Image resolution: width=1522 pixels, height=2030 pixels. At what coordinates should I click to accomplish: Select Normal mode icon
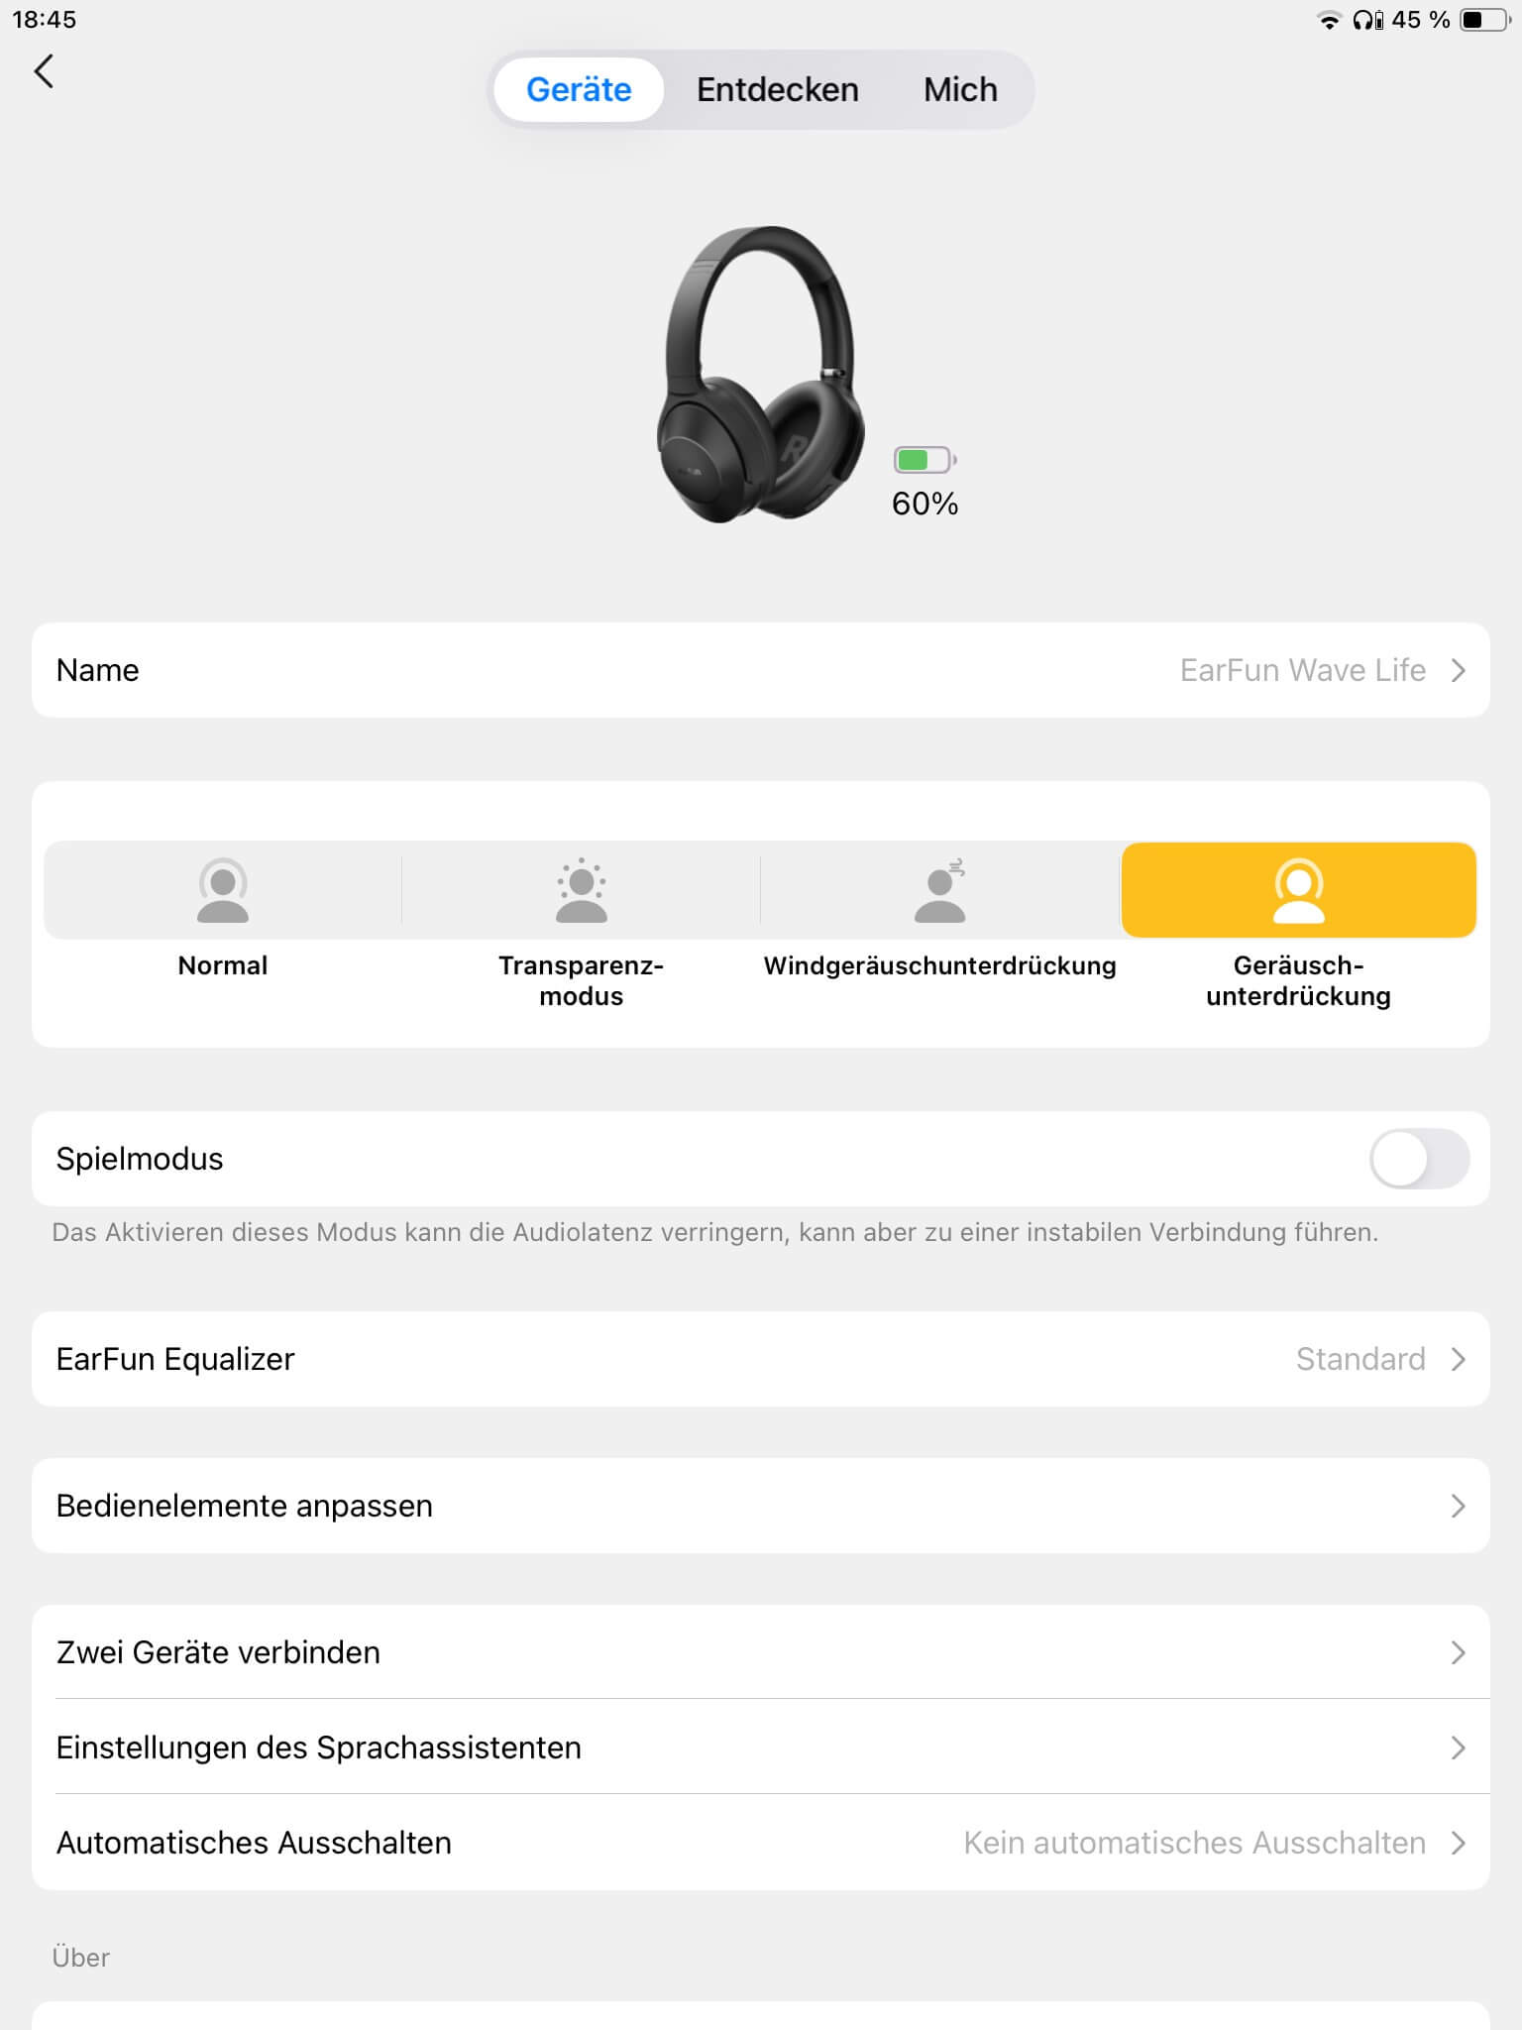[223, 890]
